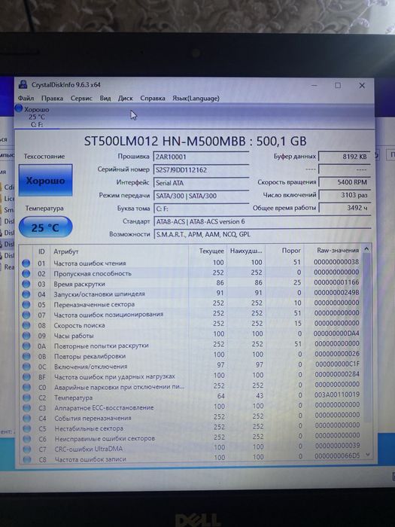Click status icon for row C2 Температура
395x527 pixels.
[26, 398]
